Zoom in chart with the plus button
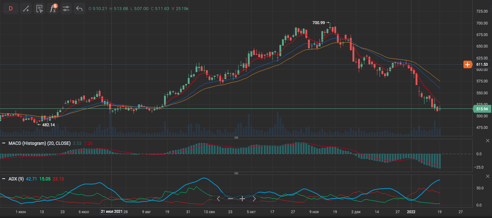This screenshot has width=492, height=218. (x=242, y=198)
